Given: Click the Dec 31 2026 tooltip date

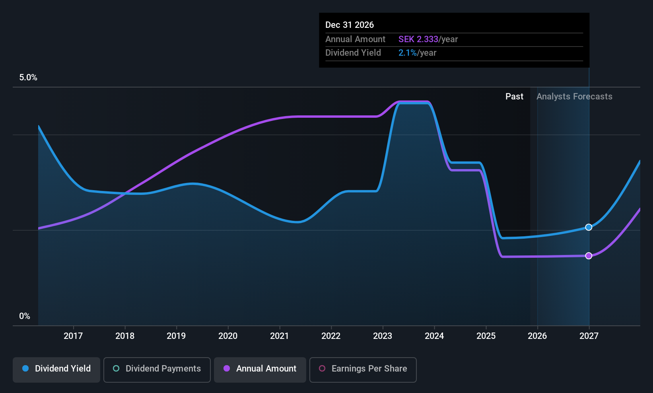Looking at the screenshot, I should 350,25.
